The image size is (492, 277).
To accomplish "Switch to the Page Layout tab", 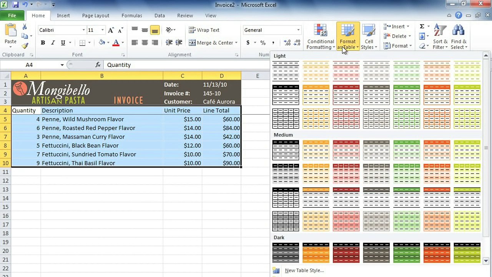I will point(96,16).
